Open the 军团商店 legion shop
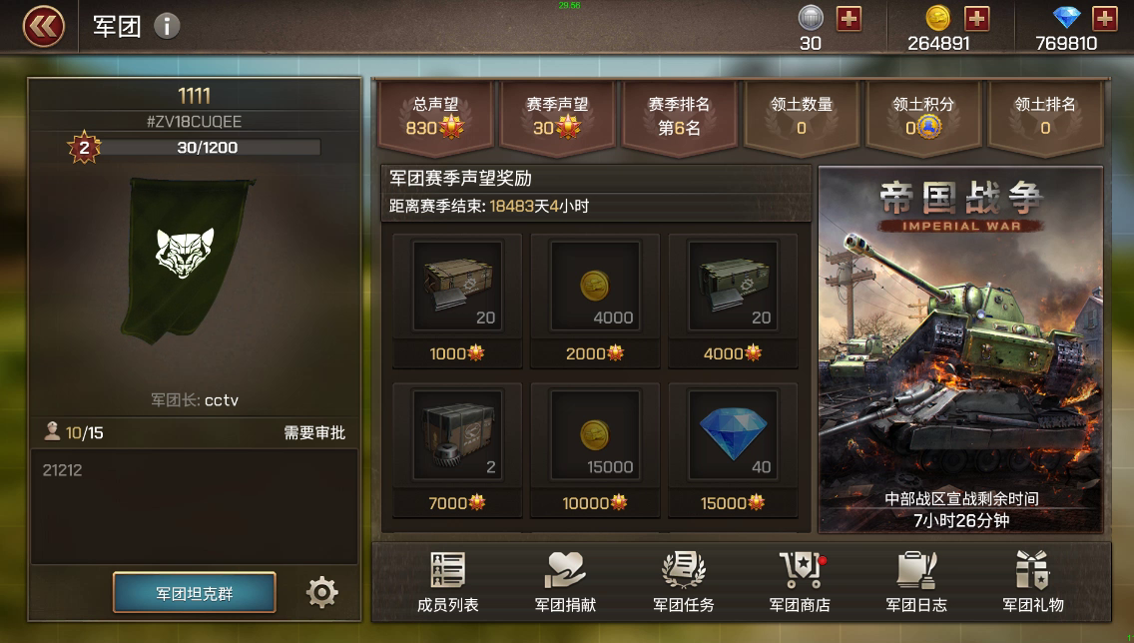The height and width of the screenshot is (643, 1134). point(800,583)
